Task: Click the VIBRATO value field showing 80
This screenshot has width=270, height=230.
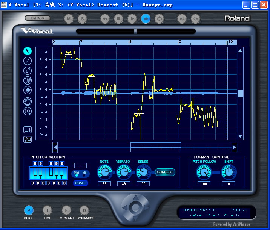Action: tap(124, 184)
